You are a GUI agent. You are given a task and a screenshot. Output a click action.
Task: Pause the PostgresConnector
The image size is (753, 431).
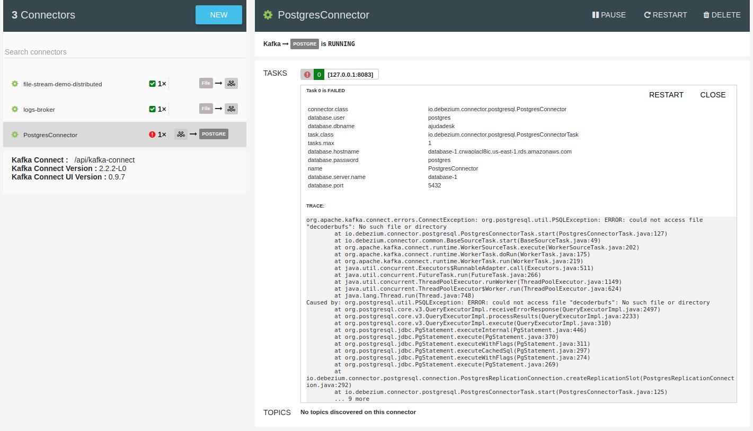(609, 15)
